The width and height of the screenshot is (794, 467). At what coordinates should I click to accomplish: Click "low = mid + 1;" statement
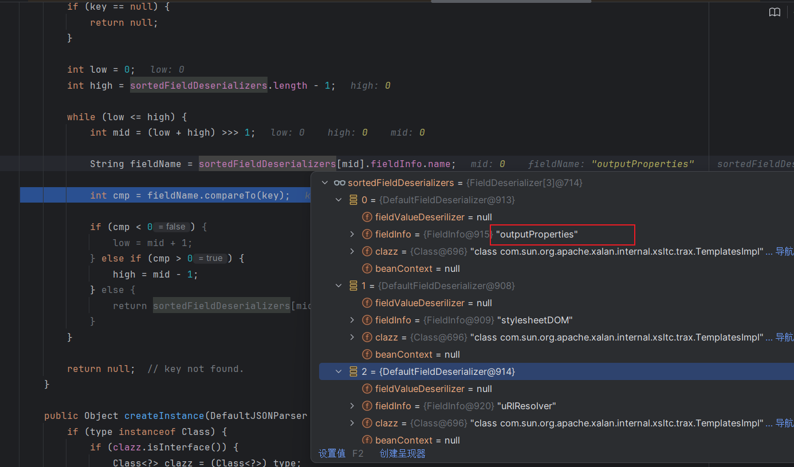(152, 243)
